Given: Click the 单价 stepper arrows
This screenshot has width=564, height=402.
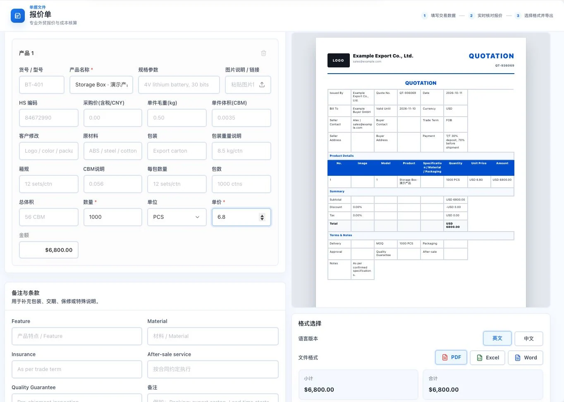Looking at the screenshot, I should (x=262, y=217).
